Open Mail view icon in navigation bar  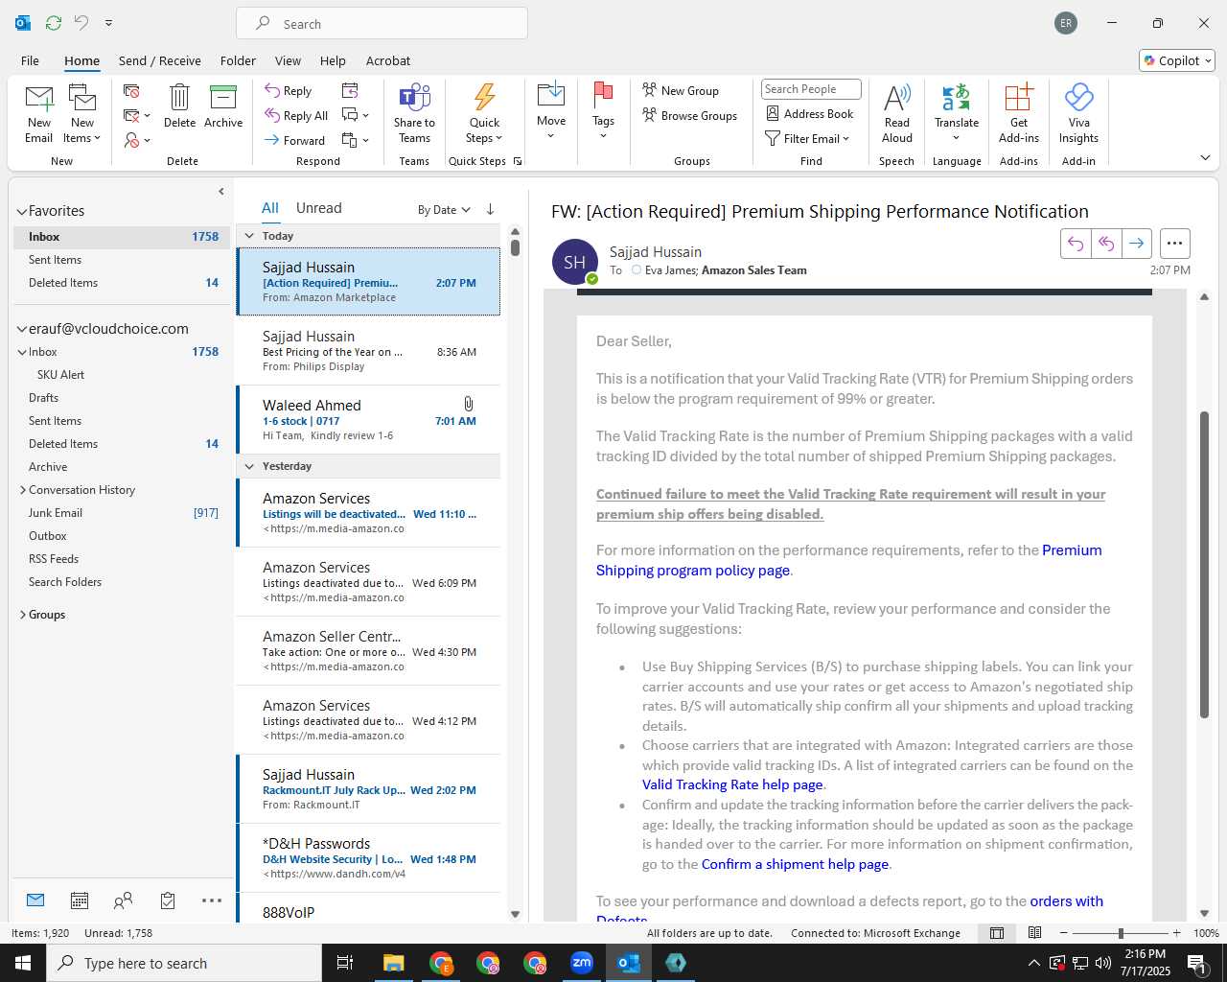tap(35, 900)
